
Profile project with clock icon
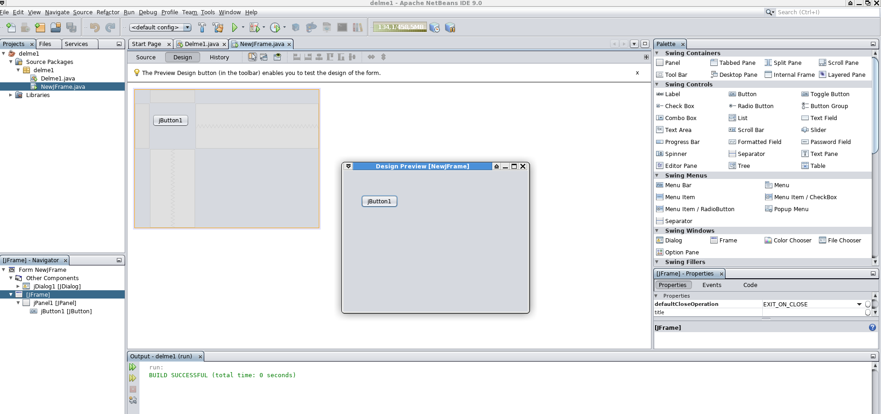pos(275,28)
